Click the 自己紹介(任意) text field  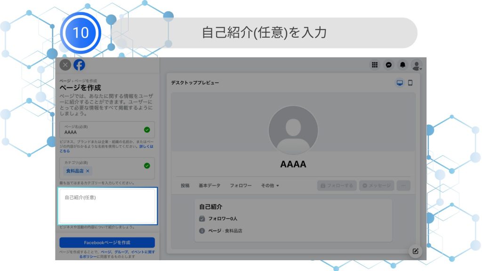tap(107, 206)
